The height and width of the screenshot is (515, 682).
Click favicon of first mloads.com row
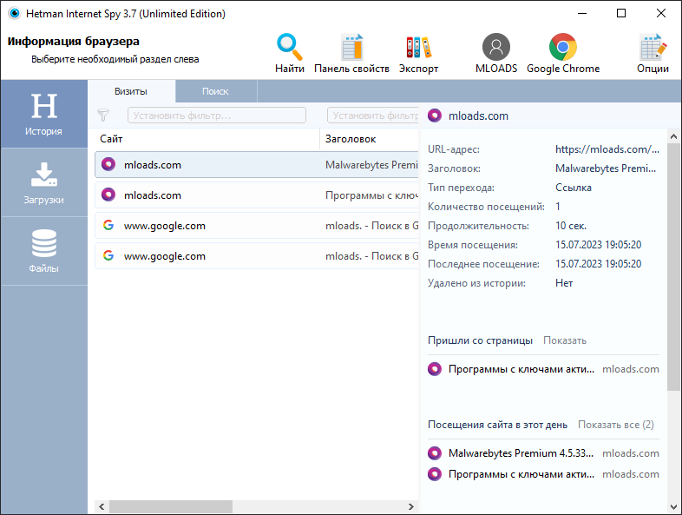coord(108,164)
